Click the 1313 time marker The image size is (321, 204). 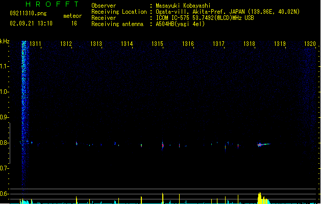tap(96, 44)
